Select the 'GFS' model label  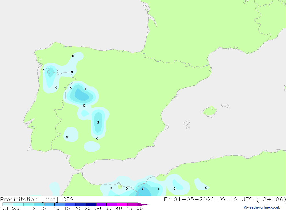pyautogui.click(x=68, y=199)
